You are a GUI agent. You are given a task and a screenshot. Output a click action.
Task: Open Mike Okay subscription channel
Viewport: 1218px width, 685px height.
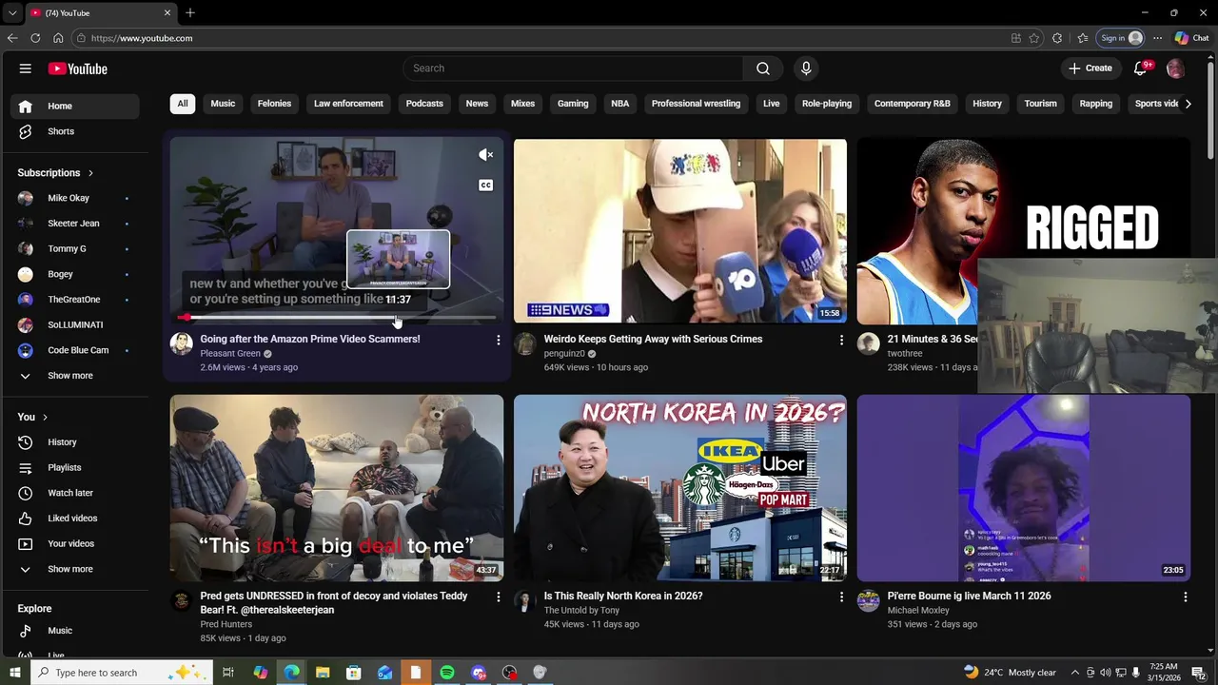(76, 198)
